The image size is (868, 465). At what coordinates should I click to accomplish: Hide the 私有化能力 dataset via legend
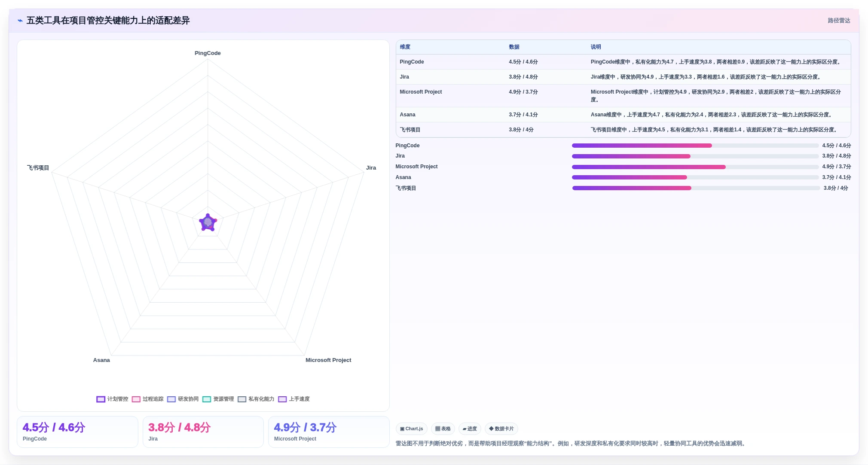[256, 399]
